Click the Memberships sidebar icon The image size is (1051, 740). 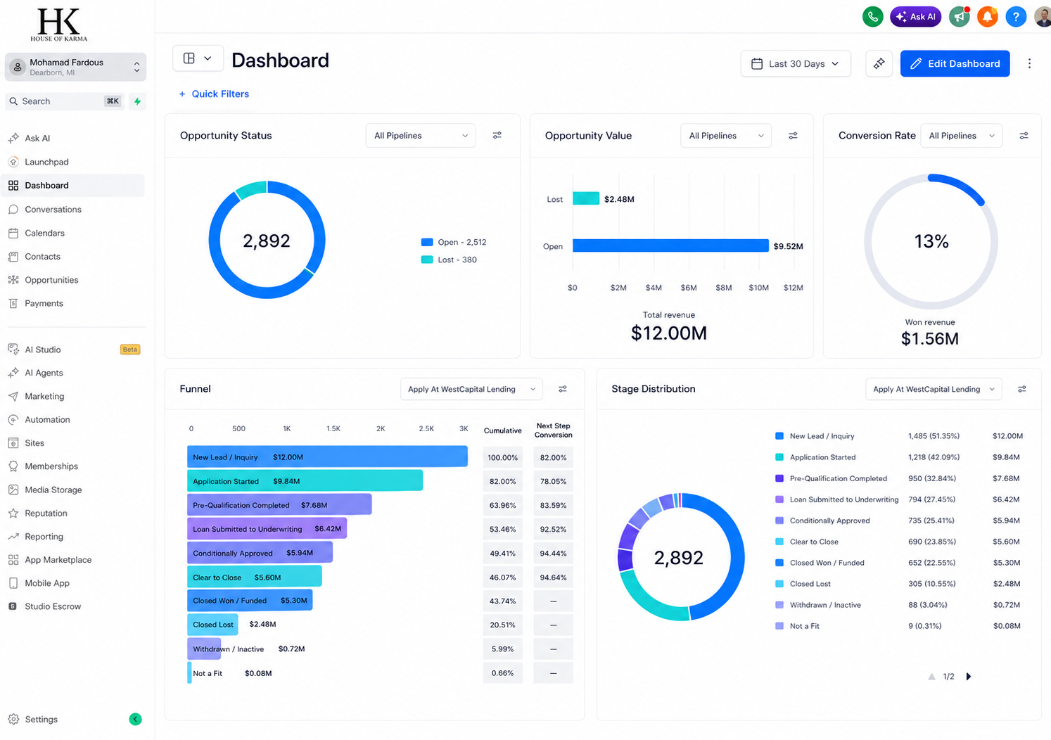[13, 466]
